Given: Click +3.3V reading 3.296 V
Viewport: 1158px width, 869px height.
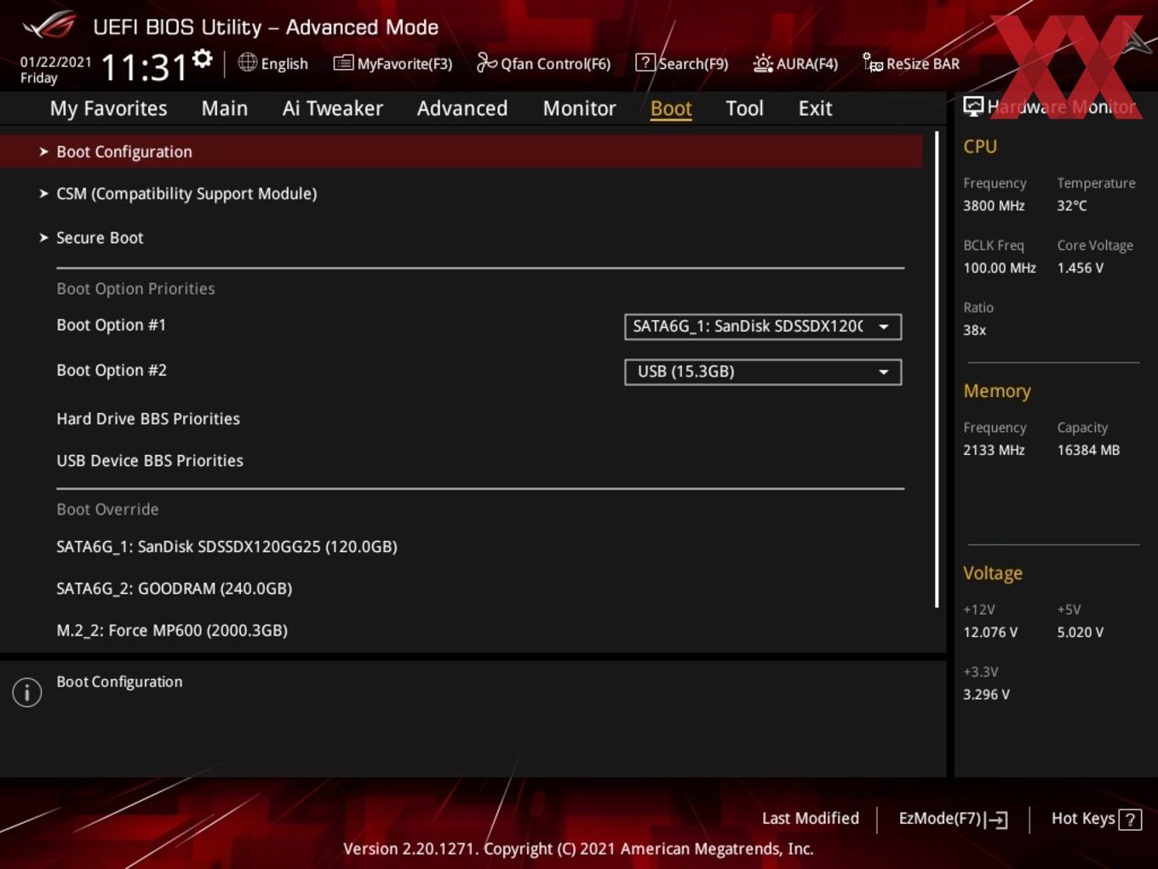Looking at the screenshot, I should (986, 694).
